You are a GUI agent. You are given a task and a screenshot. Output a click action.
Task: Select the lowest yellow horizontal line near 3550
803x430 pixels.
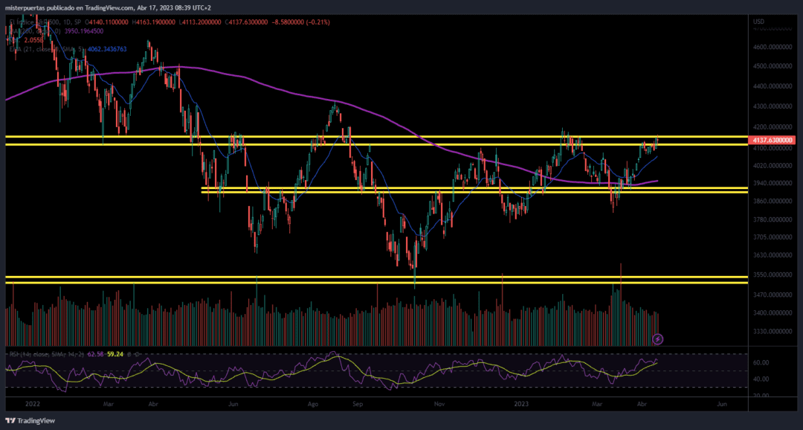pyautogui.click(x=376, y=283)
